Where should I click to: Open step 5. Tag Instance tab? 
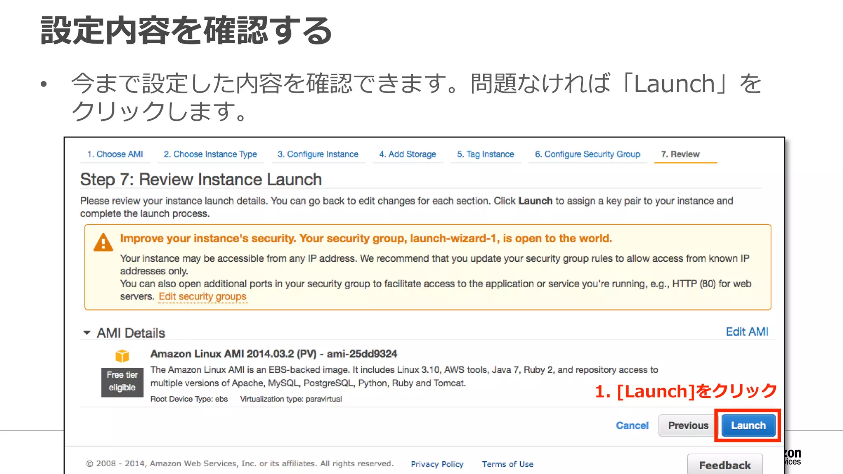pyautogui.click(x=485, y=154)
